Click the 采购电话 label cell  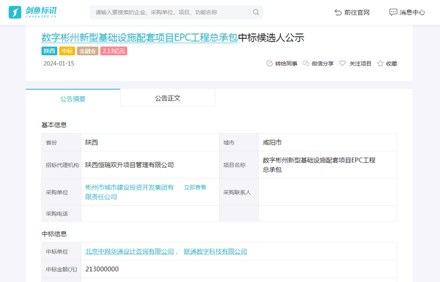click(x=62, y=214)
